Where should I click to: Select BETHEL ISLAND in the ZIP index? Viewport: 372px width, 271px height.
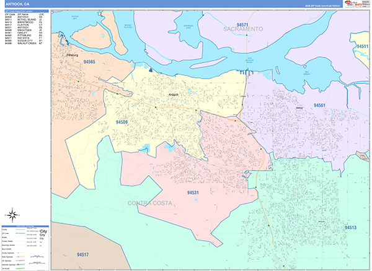coord(27,20)
